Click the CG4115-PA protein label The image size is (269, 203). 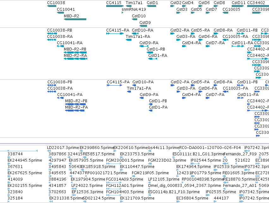point(118,82)
